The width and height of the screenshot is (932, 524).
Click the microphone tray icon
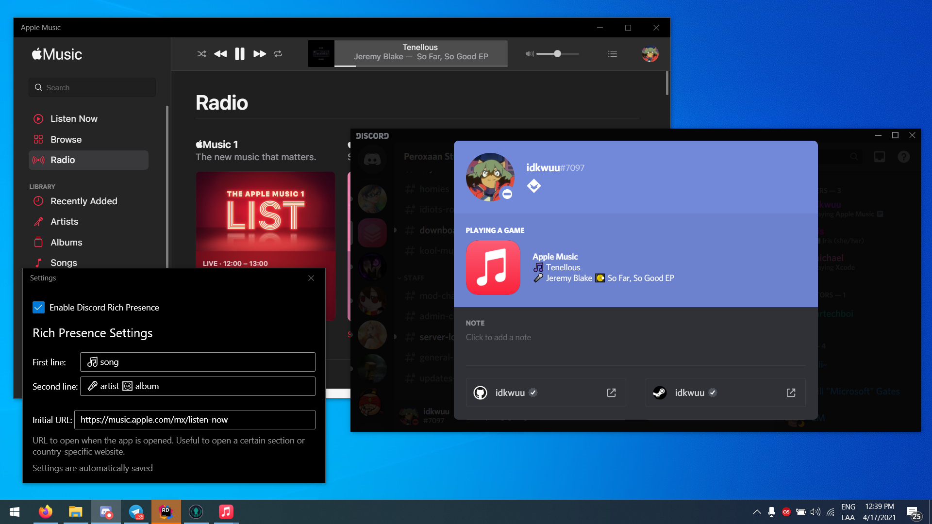771,512
